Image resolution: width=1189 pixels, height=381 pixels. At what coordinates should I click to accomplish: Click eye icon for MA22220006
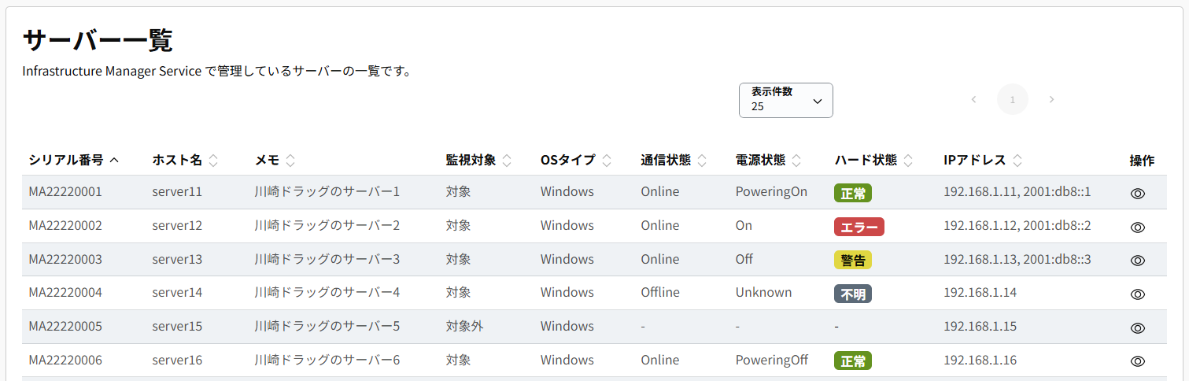[1137, 361]
